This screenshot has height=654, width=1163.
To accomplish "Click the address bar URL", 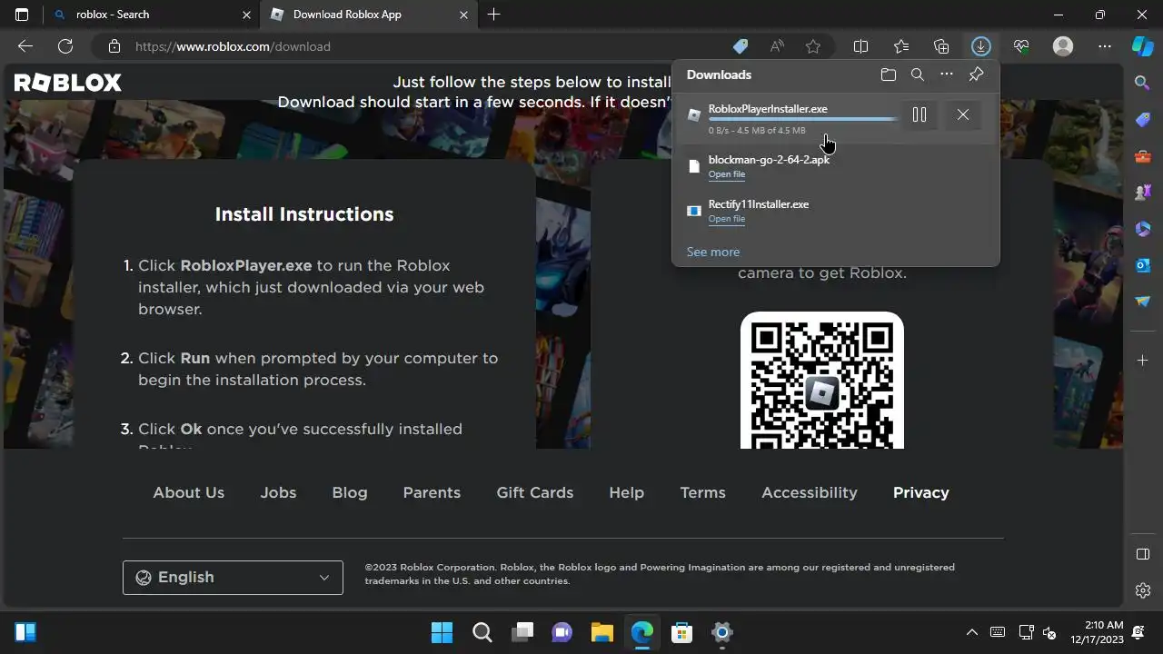I will click(x=233, y=46).
